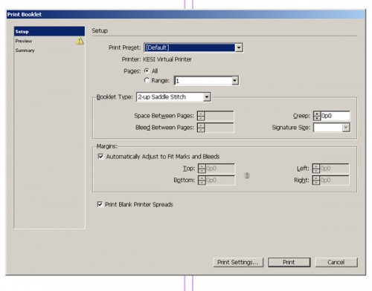
Task: Click the Creep stepper arrows
Action: point(317,116)
